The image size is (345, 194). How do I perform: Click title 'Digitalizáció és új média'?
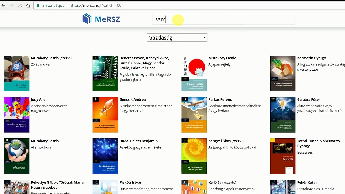(316, 189)
